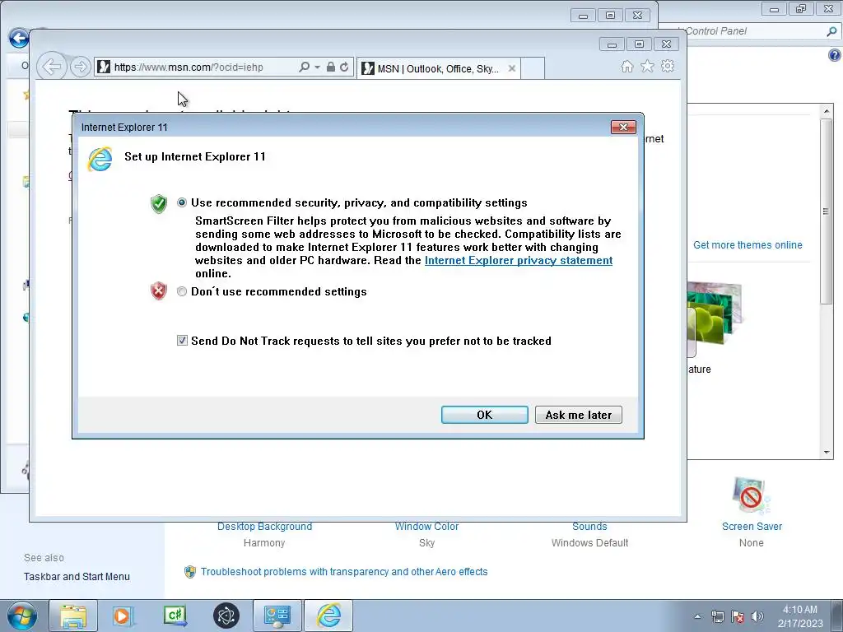Click the IE back arrow button
Image resolution: width=843 pixels, height=632 pixels.
[x=52, y=67]
